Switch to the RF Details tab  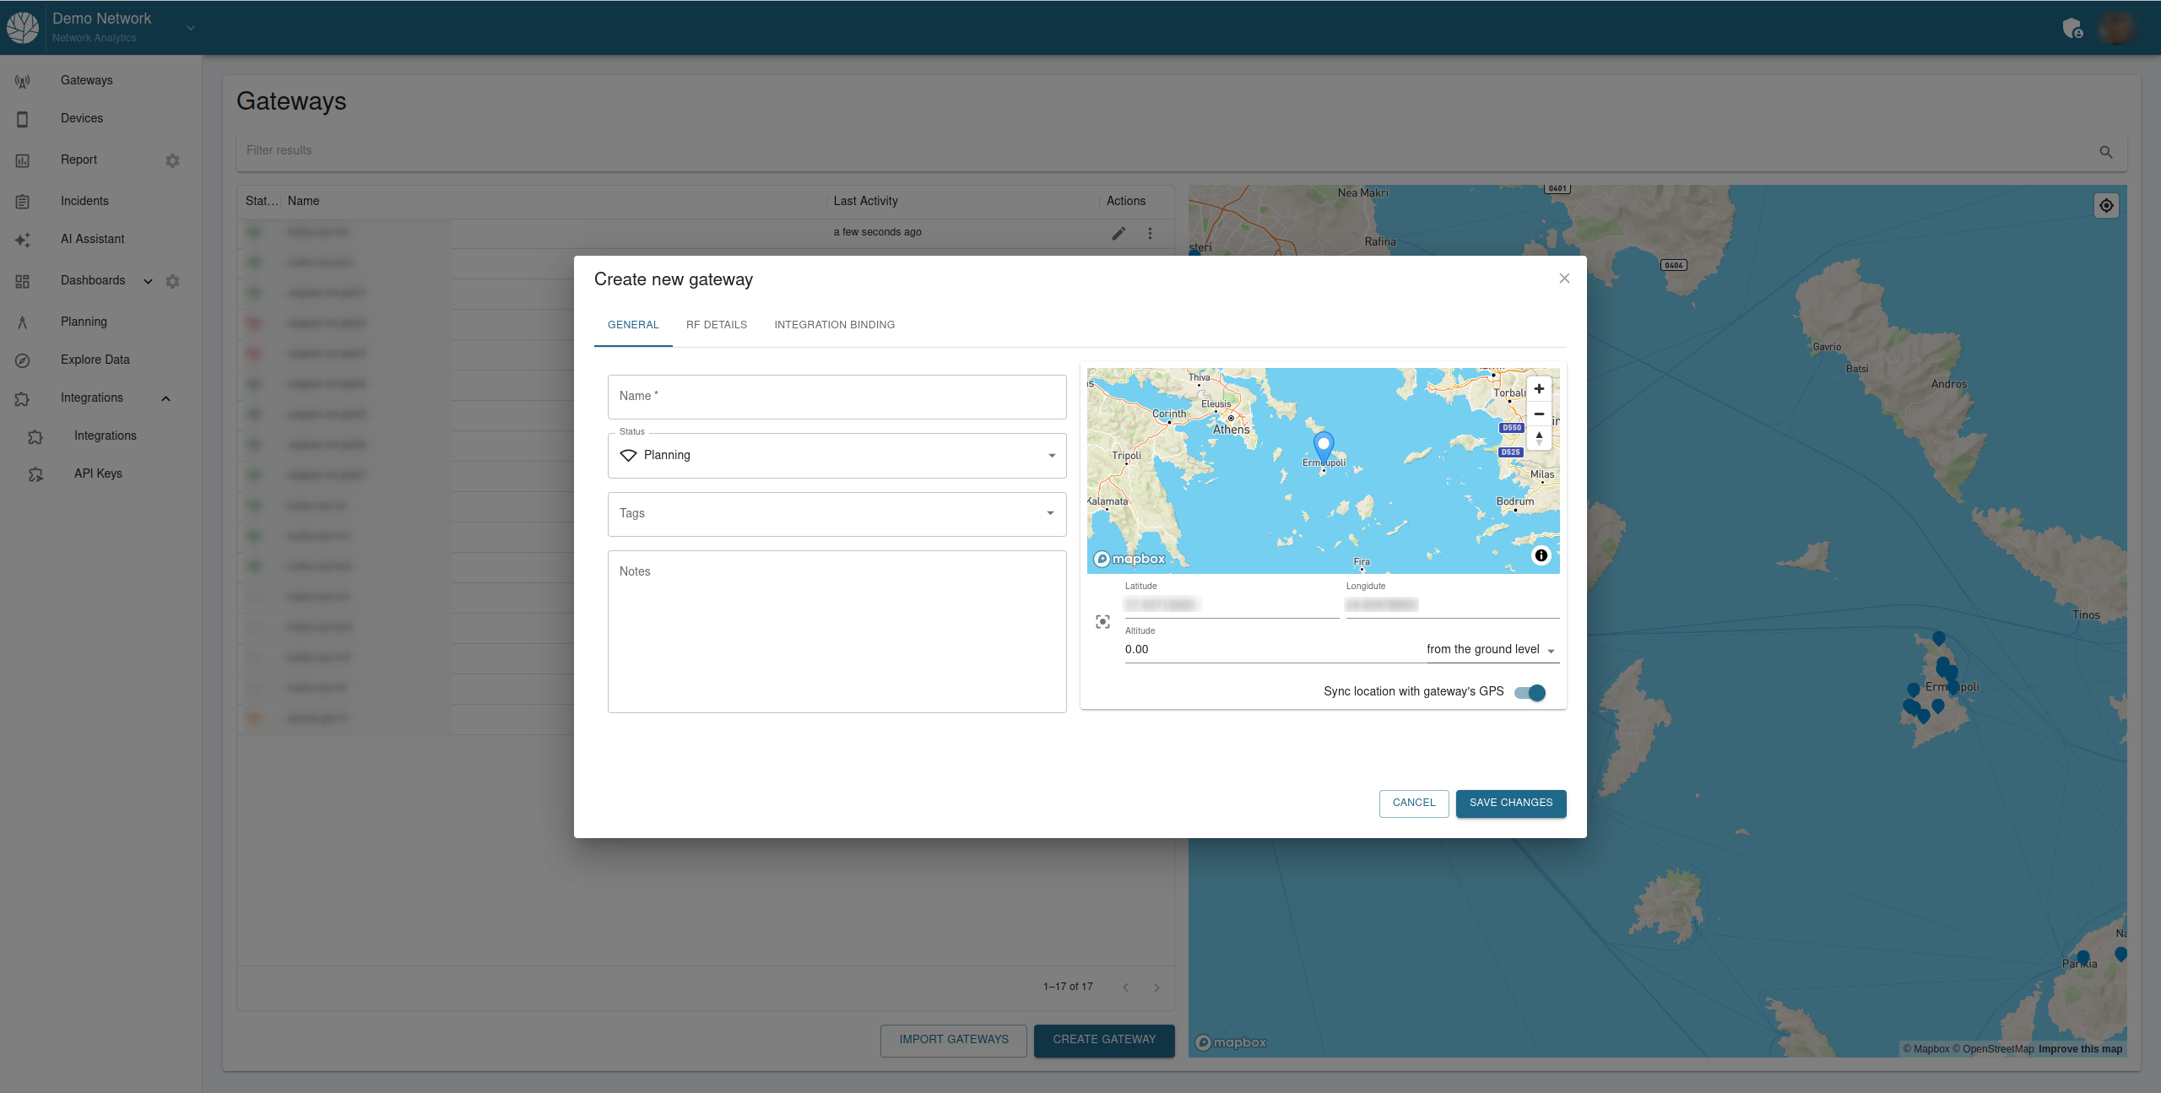point(716,325)
